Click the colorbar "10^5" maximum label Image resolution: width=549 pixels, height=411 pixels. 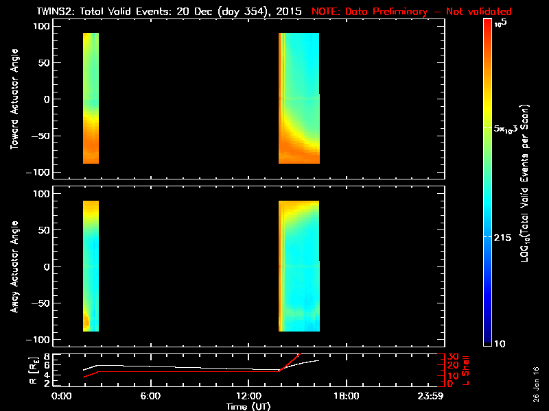click(x=501, y=23)
